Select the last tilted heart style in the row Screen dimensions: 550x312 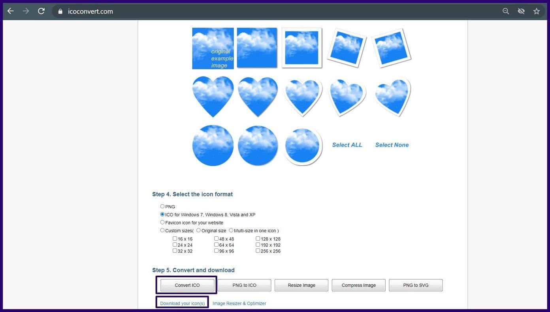pos(392,97)
